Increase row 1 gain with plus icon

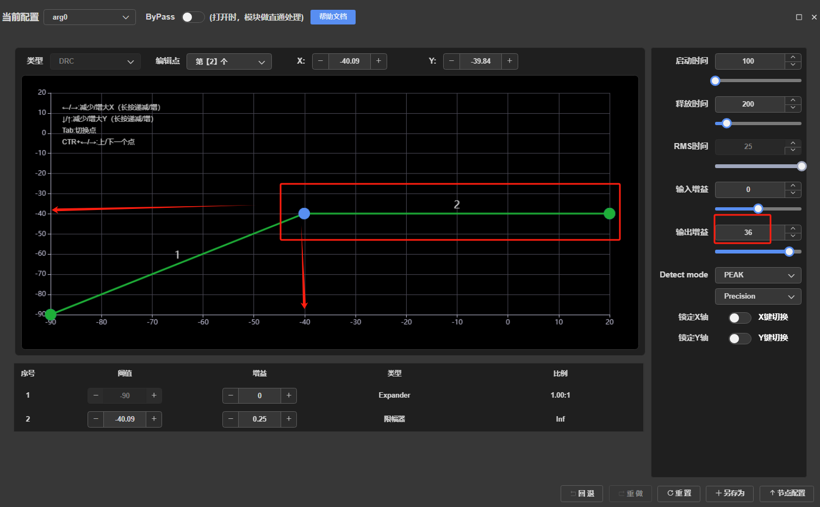(289, 395)
